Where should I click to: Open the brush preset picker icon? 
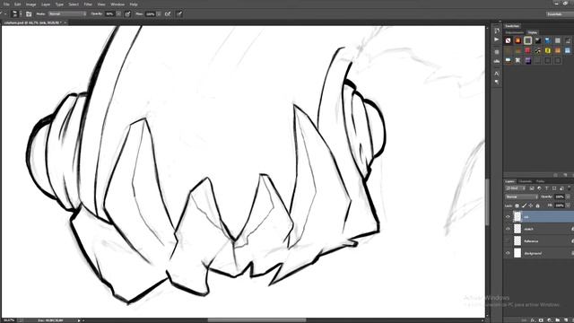[16, 14]
